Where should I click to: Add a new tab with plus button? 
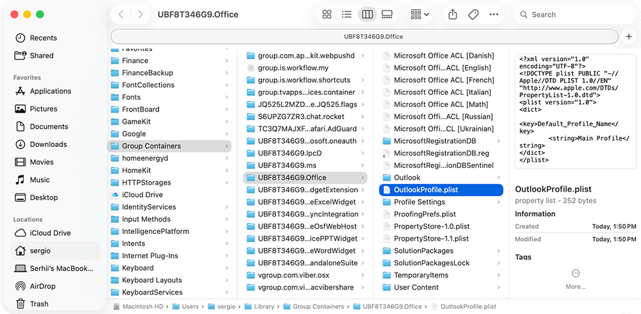click(629, 37)
